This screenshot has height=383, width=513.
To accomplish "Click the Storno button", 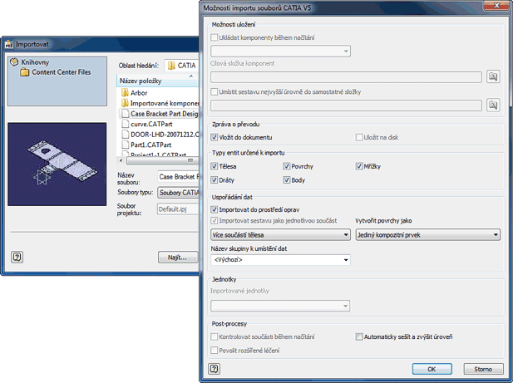I will point(483,369).
